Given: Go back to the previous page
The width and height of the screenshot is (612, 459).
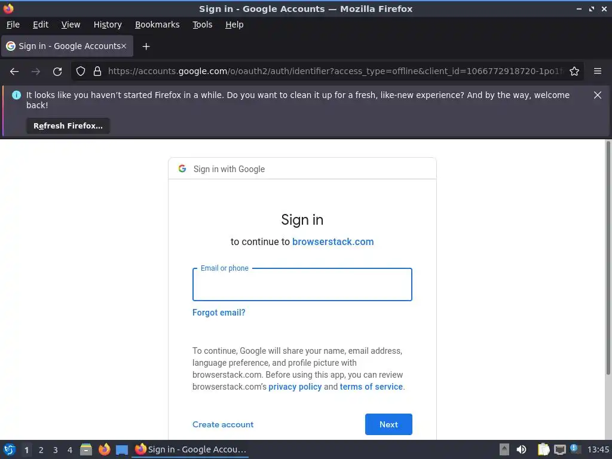Looking at the screenshot, I should click(x=14, y=72).
